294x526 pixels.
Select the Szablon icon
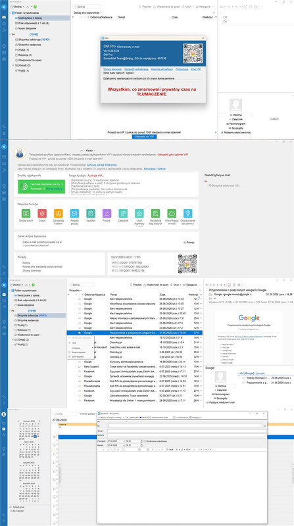point(91,213)
